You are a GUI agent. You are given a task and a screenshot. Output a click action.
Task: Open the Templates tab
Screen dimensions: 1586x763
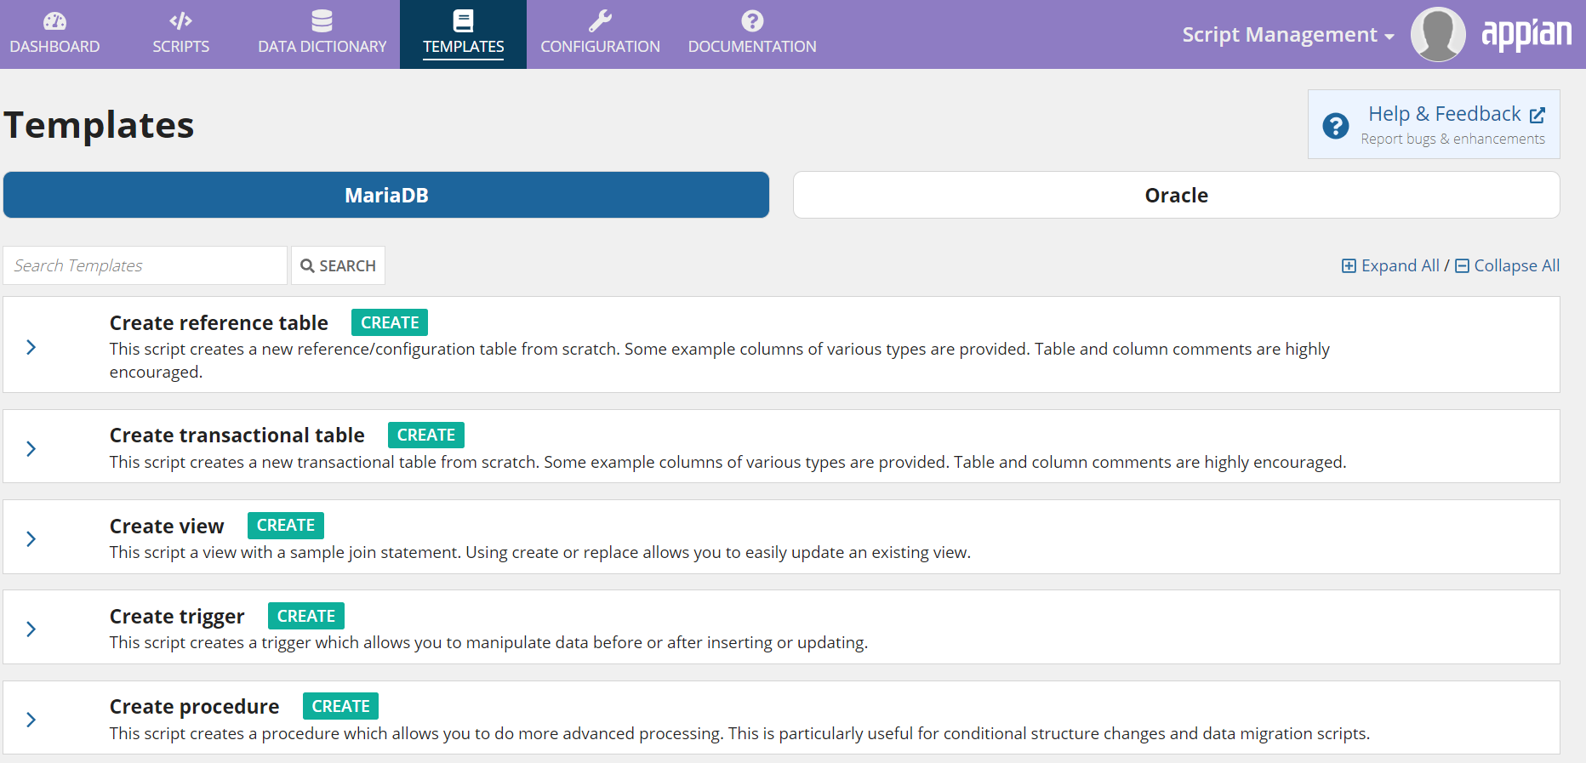[x=463, y=35]
